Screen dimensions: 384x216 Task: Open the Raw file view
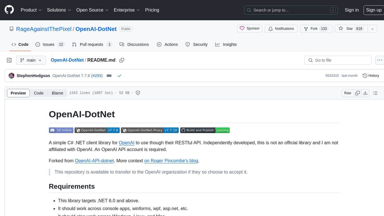(x=348, y=93)
